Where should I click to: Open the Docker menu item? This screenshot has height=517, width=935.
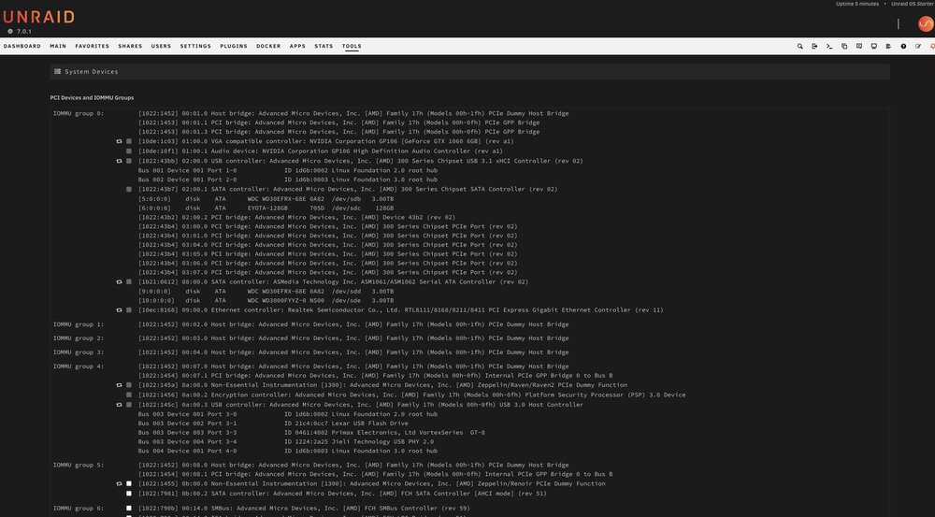(268, 46)
